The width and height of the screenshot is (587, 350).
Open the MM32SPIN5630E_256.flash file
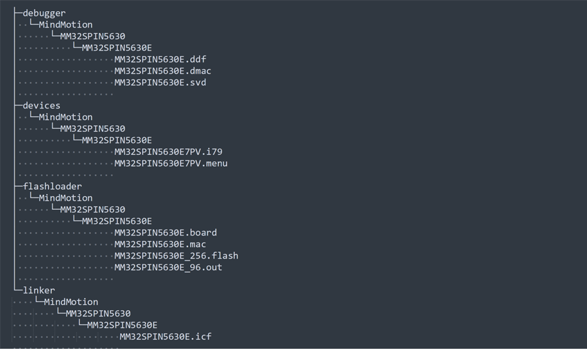coord(176,256)
